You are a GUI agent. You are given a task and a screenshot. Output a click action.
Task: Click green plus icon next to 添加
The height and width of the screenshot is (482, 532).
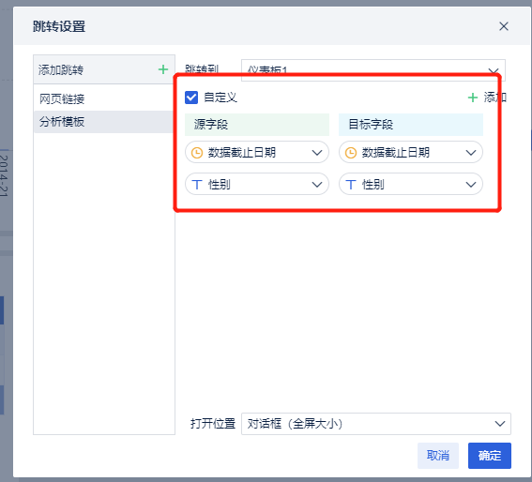(473, 98)
